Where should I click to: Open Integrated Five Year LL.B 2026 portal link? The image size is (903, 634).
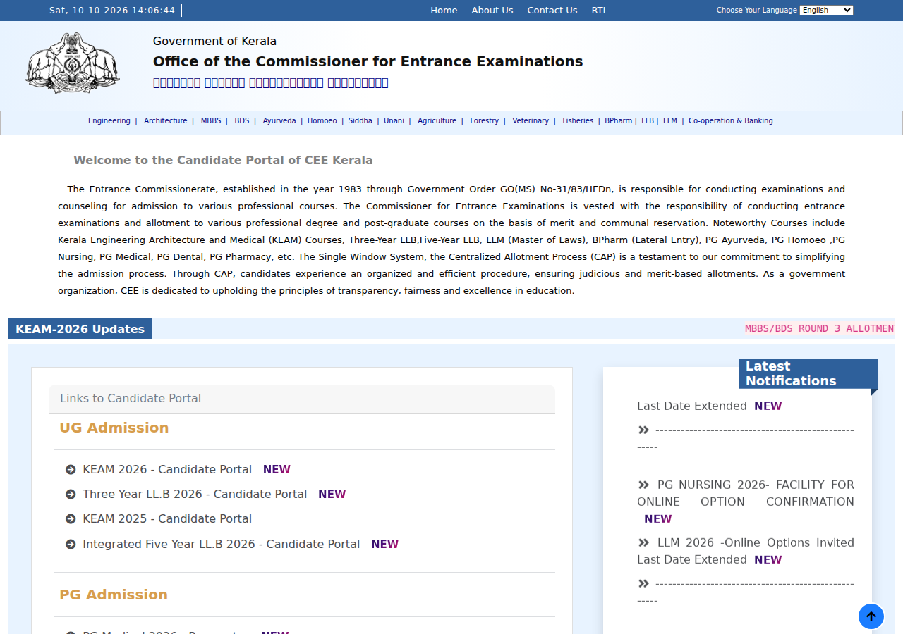pyautogui.click(x=222, y=545)
